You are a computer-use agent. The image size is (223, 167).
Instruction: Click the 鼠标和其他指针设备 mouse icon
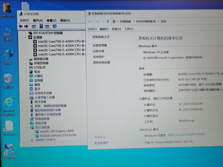click(x=32, y=110)
